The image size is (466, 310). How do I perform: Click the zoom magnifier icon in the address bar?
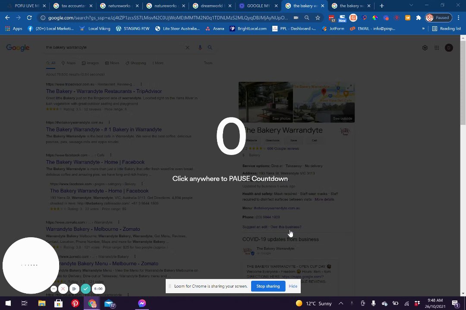(x=307, y=18)
